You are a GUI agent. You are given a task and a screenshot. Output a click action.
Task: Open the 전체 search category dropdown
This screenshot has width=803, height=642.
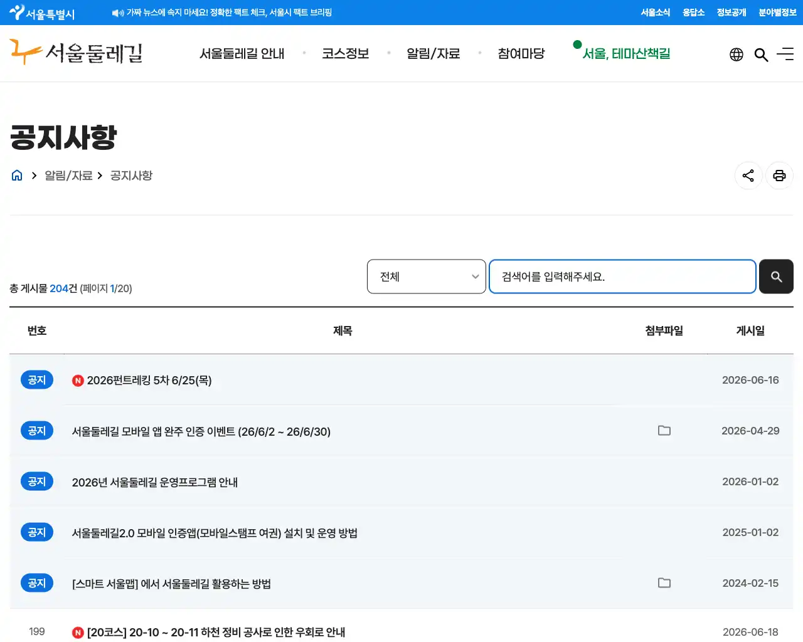click(427, 276)
